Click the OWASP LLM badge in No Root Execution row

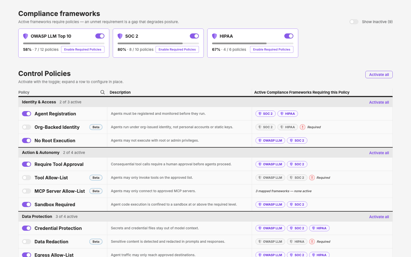pos(270,140)
